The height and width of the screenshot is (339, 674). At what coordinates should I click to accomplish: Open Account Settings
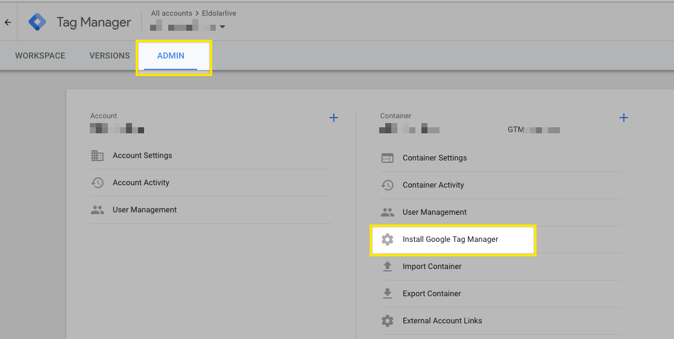tap(210, 156)
